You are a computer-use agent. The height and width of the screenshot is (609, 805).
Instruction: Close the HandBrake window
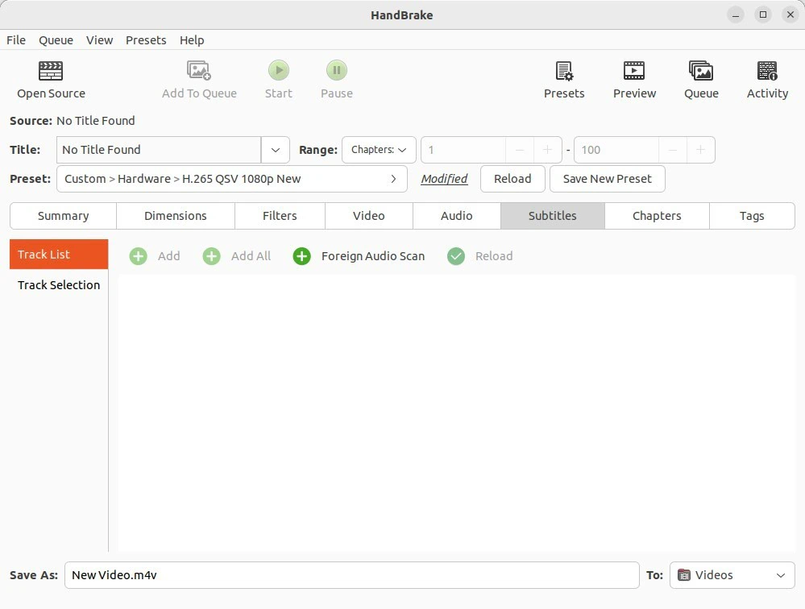pos(790,14)
